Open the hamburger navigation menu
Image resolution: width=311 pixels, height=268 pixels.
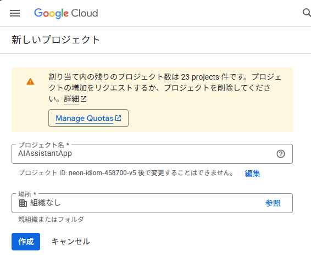(15, 13)
